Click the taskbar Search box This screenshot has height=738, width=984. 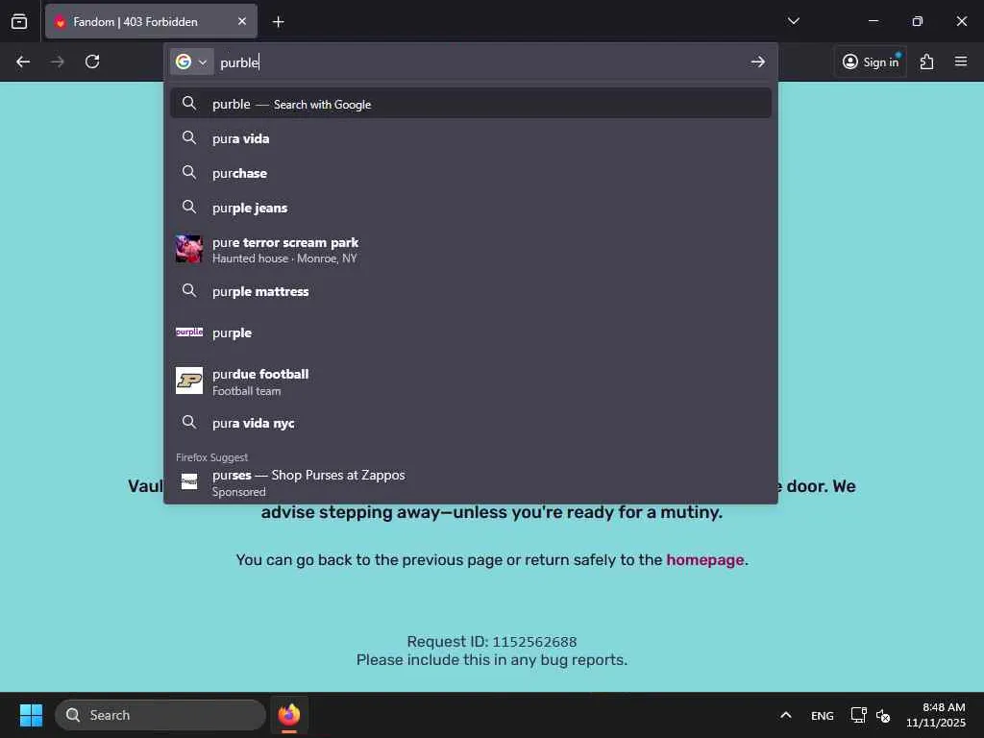coord(160,715)
